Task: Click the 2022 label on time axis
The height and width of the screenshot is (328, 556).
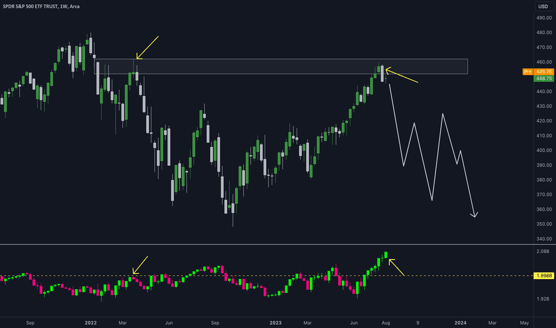Action: (91, 323)
